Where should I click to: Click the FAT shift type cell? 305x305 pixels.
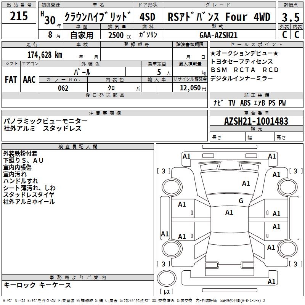(x=11, y=79)
